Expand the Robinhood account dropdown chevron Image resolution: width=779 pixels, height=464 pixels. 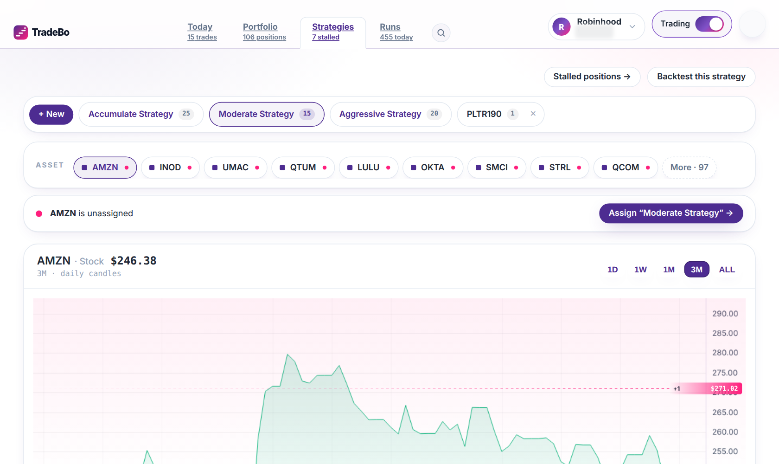[632, 27]
